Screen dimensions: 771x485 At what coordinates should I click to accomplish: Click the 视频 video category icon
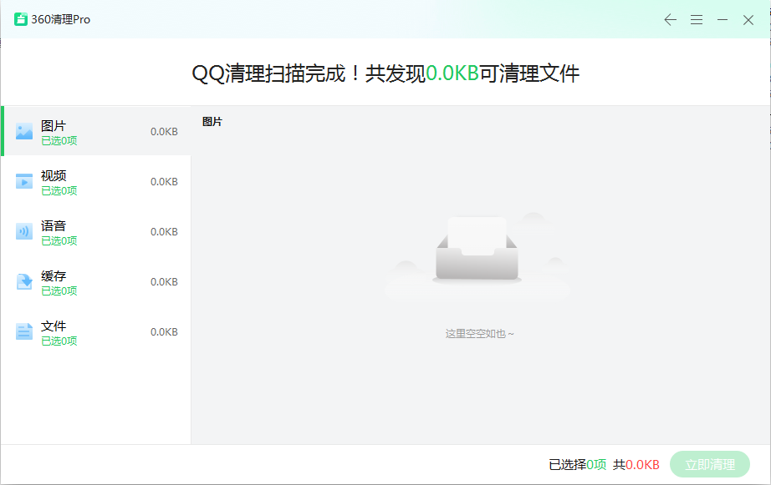(x=24, y=181)
